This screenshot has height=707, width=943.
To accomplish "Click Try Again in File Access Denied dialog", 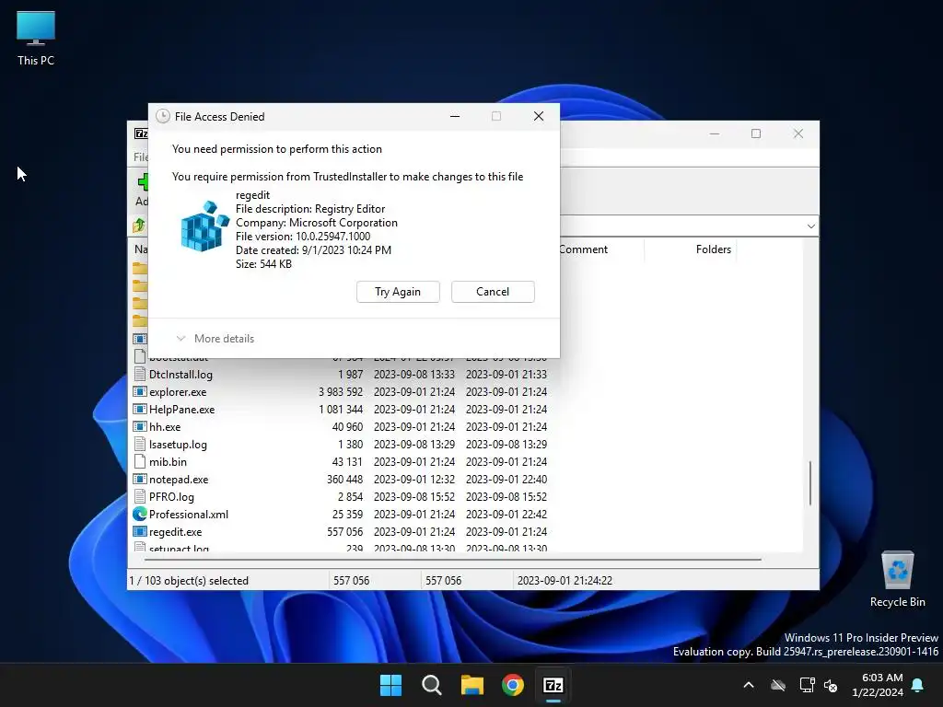I will [398, 292].
